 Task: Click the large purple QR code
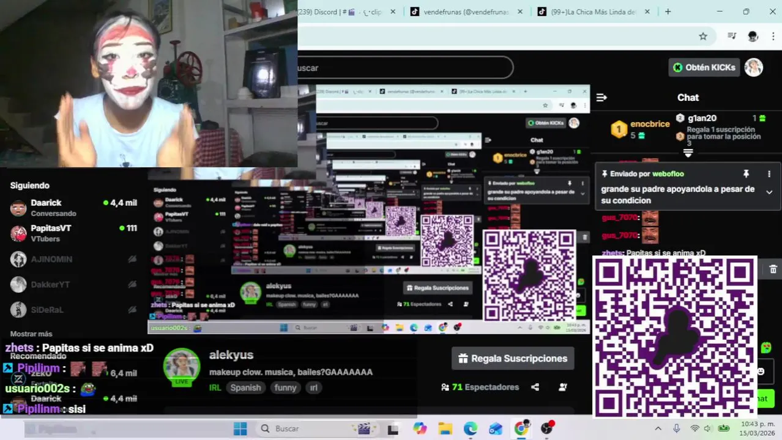point(675,337)
